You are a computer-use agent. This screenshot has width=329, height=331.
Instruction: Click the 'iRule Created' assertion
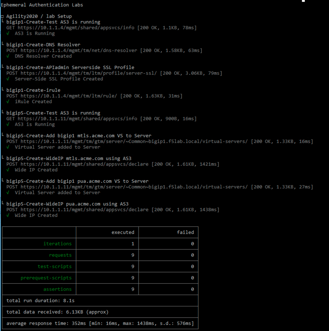point(33,102)
